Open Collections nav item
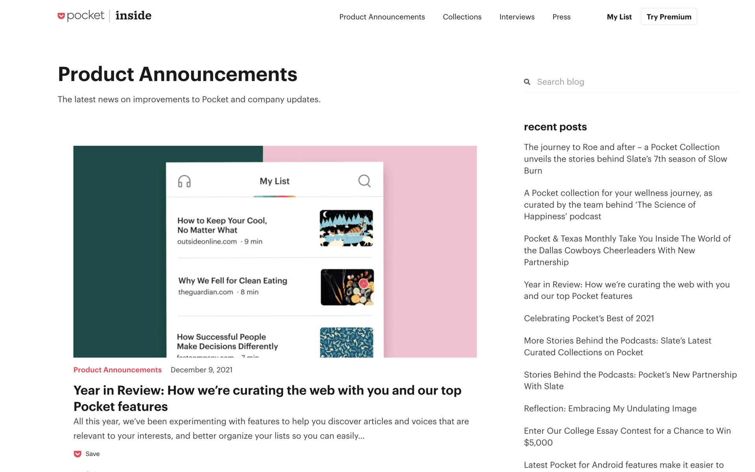The image size is (755, 472). [x=462, y=17]
